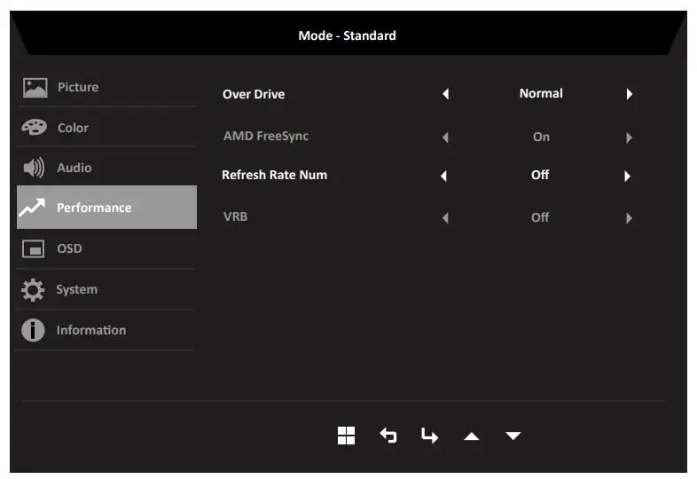Click the Performance trend-line icon

point(32,208)
